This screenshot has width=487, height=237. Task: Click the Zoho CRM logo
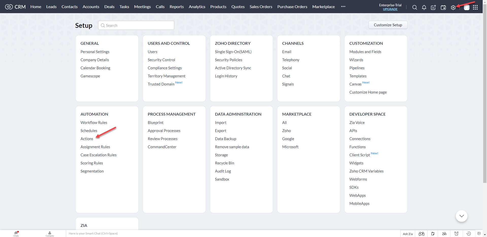(x=15, y=7)
